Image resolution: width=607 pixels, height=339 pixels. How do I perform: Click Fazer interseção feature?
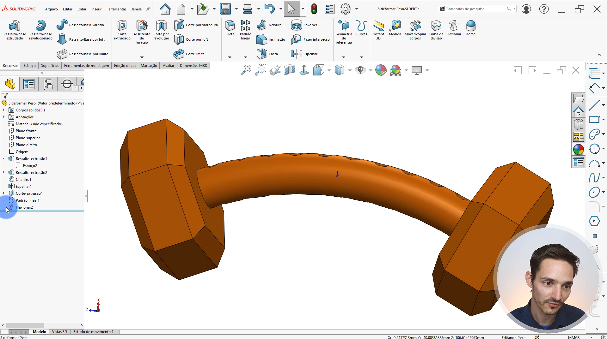[x=310, y=39]
